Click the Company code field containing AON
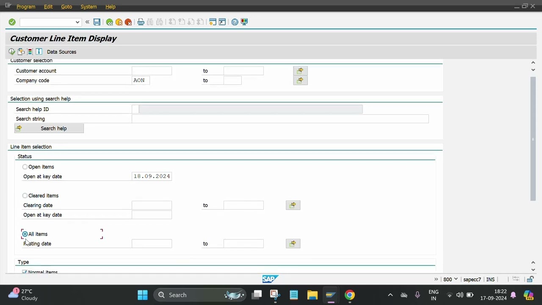 pos(141,80)
